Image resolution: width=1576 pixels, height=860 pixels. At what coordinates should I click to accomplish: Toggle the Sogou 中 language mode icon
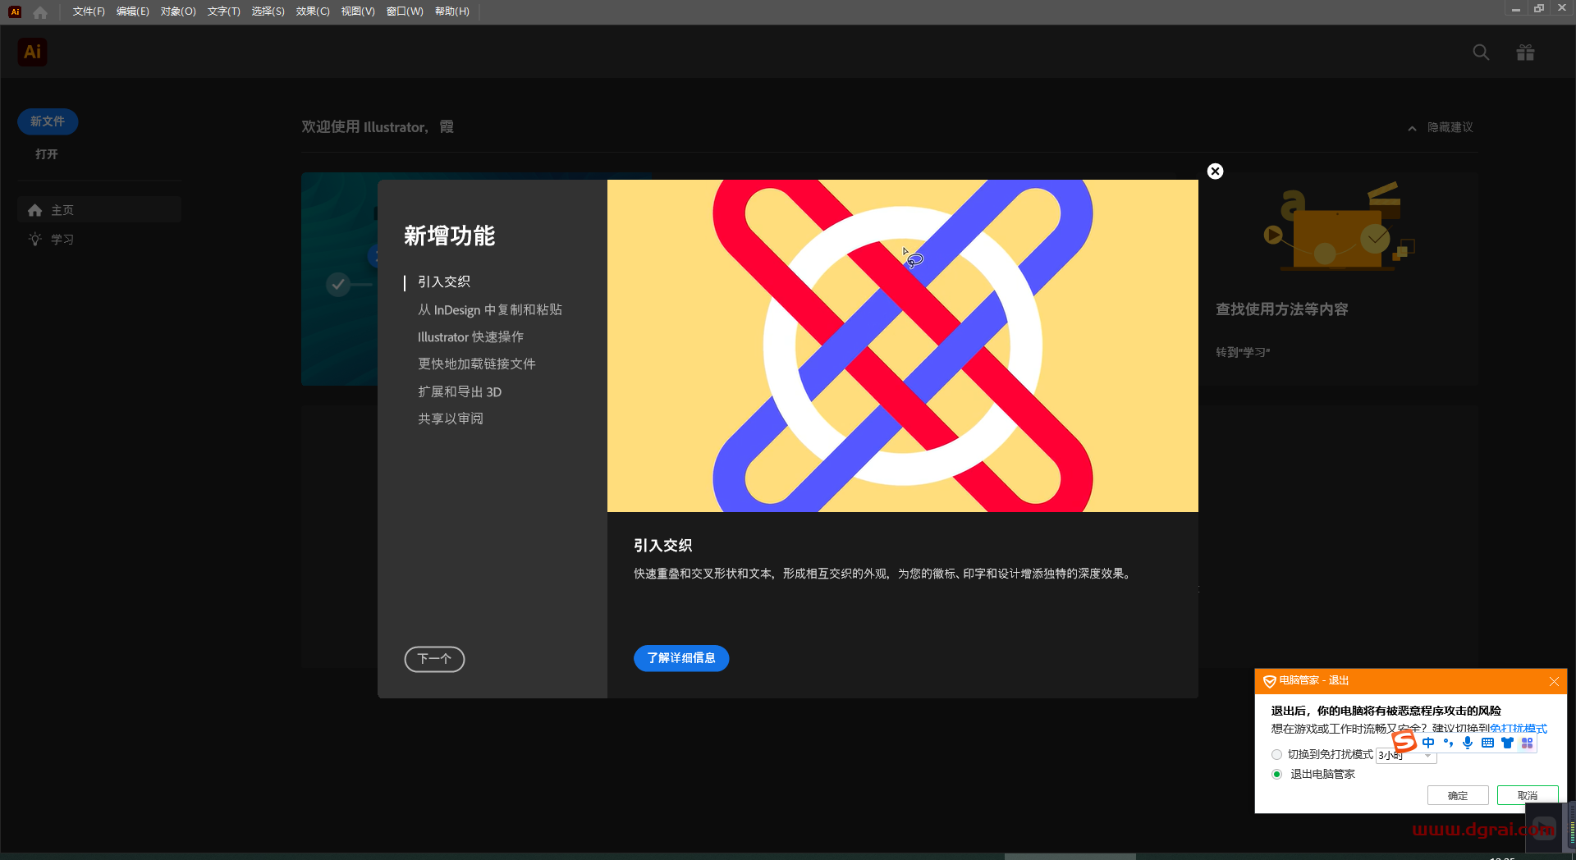[x=1428, y=743]
